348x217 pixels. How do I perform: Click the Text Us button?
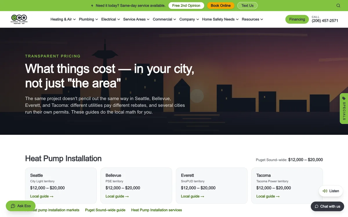click(247, 5)
